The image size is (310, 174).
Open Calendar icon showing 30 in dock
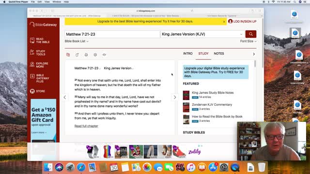[x=114, y=168]
